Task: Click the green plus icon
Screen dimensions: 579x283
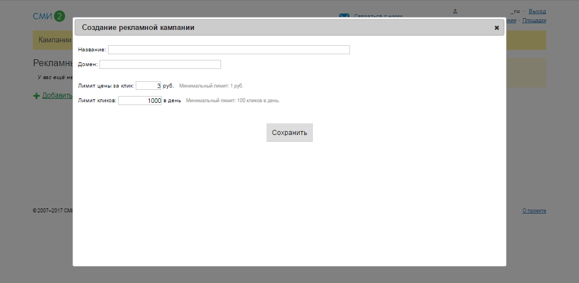Action: pyautogui.click(x=36, y=96)
